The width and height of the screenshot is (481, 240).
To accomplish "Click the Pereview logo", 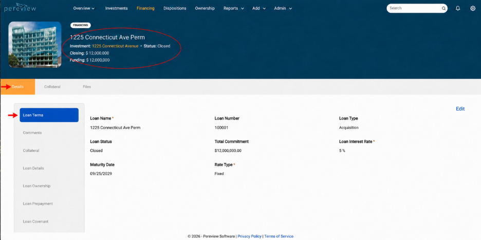I will tap(20, 8).
